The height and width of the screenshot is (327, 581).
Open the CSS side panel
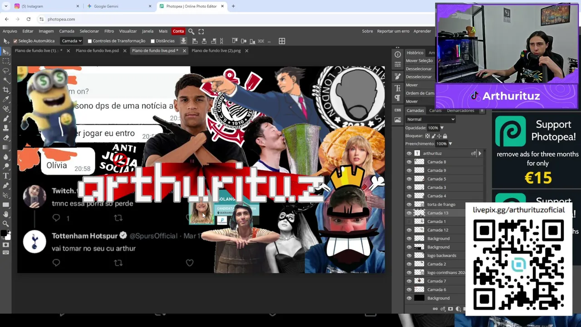click(x=398, y=110)
